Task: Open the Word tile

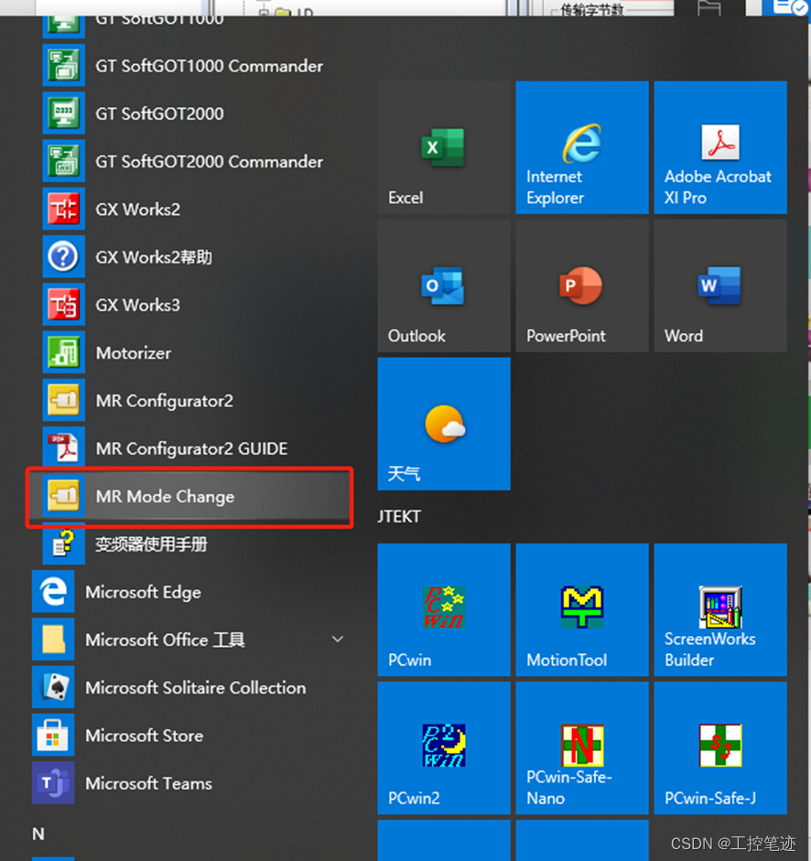Action: click(720, 285)
